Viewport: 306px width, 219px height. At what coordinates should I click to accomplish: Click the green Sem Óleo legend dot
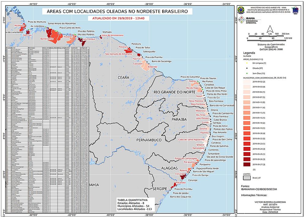(x=247, y=73)
